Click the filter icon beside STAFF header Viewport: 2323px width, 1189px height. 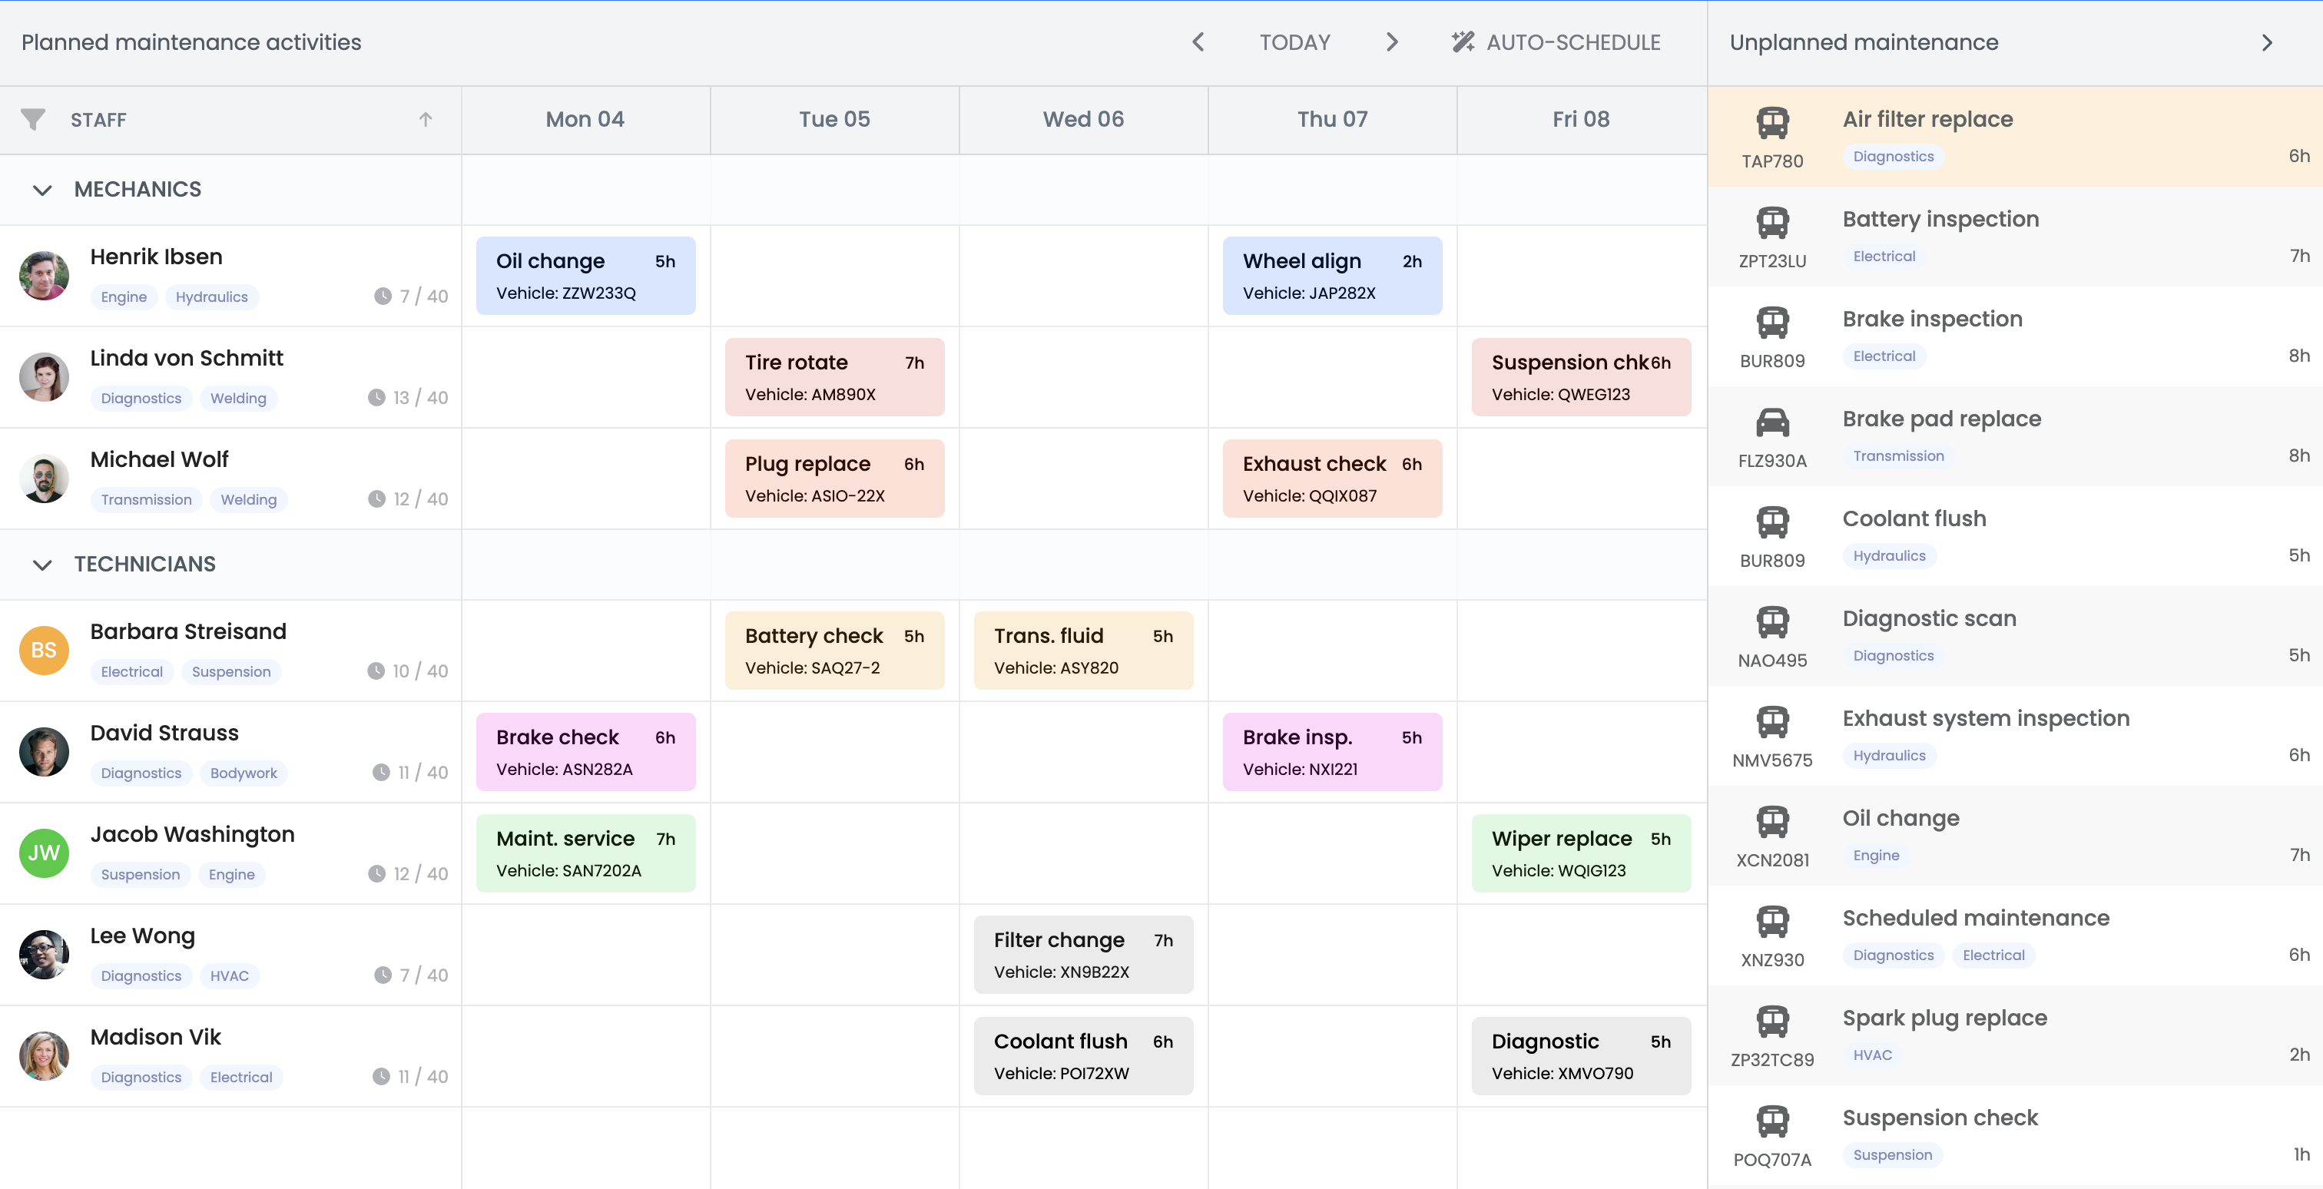pos(32,119)
